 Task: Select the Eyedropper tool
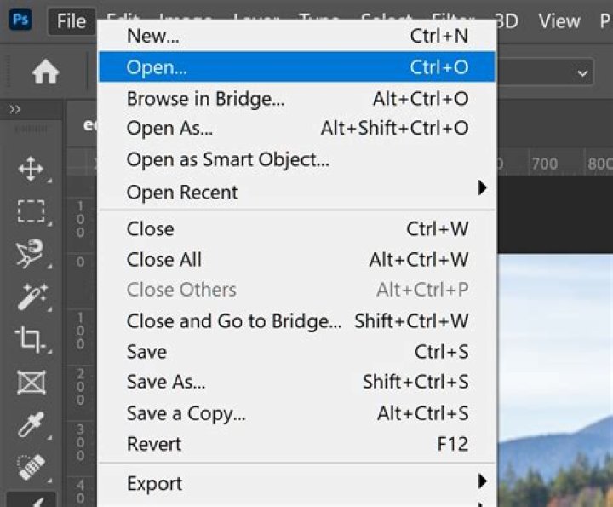click(31, 424)
